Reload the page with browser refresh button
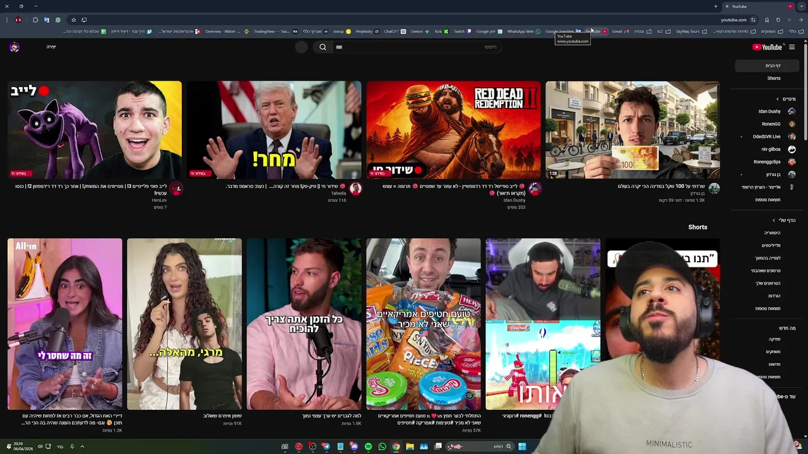The height and width of the screenshot is (454, 808). [778, 20]
